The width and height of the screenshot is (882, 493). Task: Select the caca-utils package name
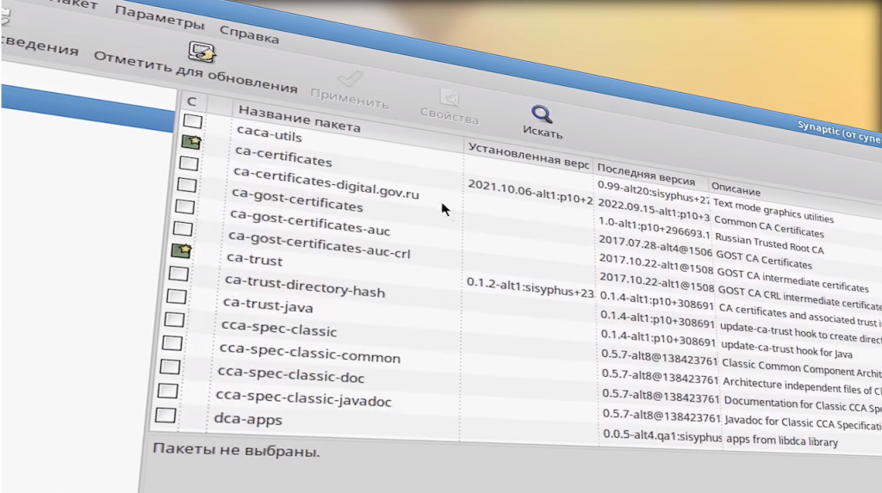pos(269,133)
